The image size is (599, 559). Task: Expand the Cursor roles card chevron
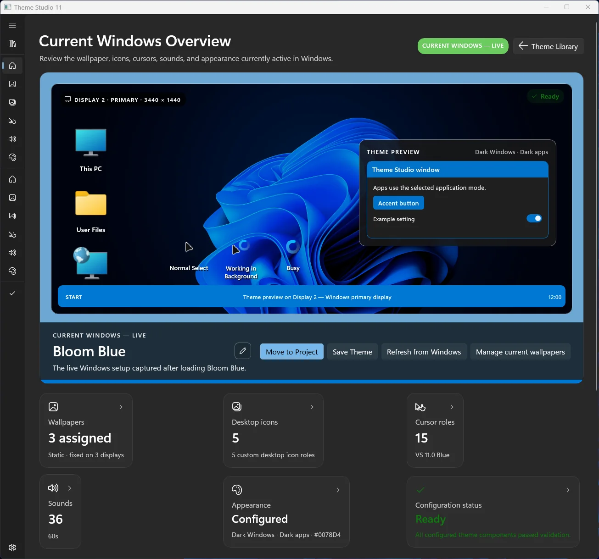pos(452,407)
